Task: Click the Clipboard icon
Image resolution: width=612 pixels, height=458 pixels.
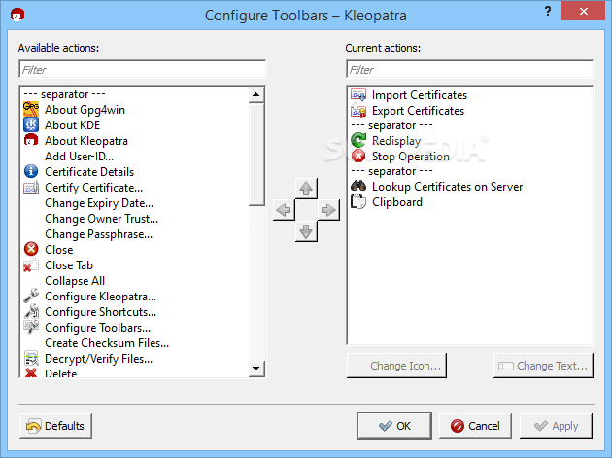Action: click(x=358, y=202)
